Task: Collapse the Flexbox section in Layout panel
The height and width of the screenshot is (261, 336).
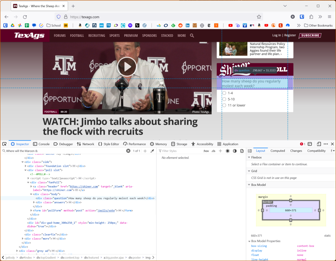Action: point(249,157)
